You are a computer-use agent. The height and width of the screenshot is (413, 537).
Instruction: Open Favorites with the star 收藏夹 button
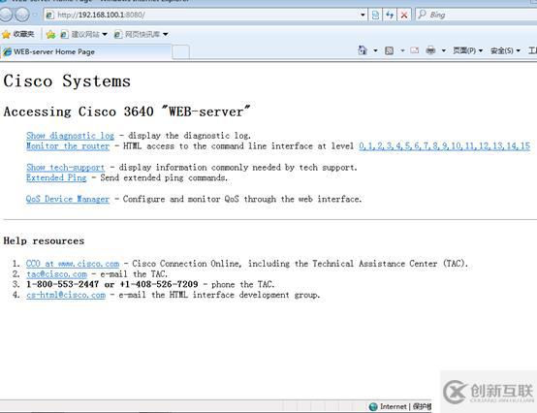pos(18,34)
